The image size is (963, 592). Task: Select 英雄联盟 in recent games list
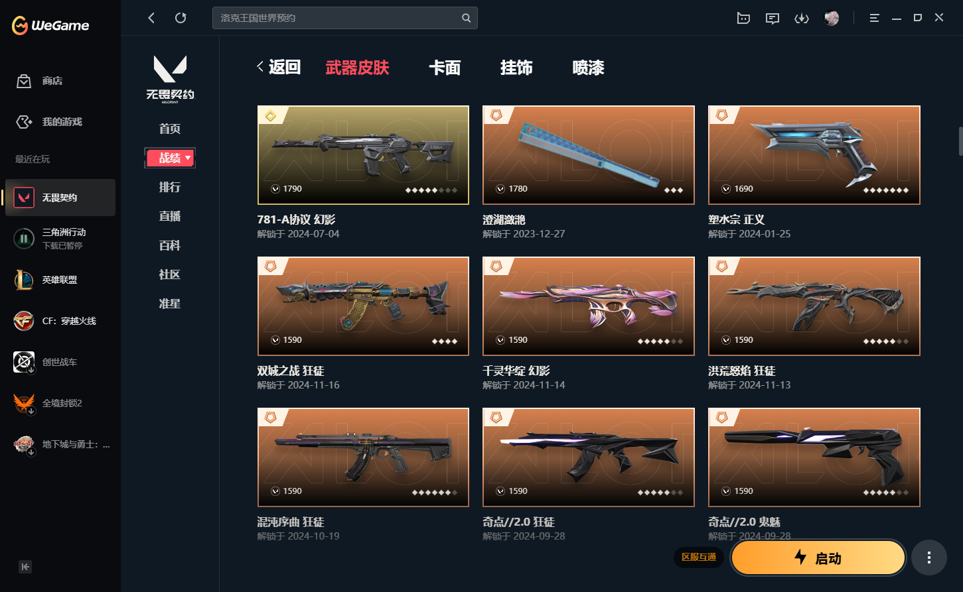60,280
